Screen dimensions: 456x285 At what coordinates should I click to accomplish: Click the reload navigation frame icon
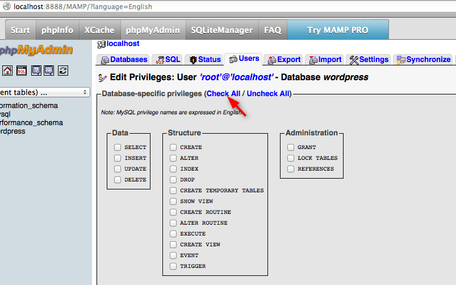pos(63,71)
